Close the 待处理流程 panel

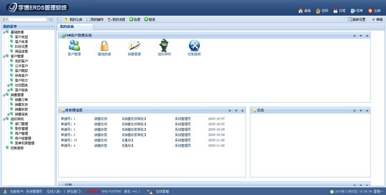coord(242,111)
